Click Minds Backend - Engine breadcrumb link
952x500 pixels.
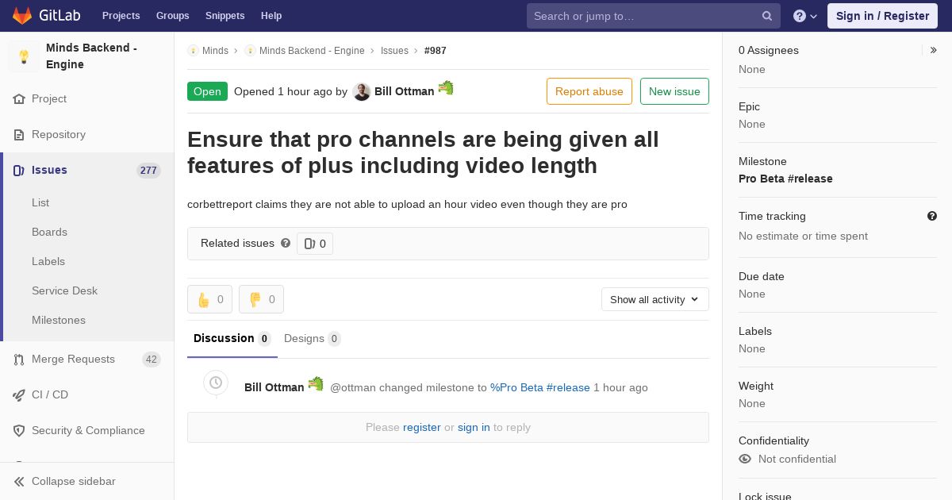(x=312, y=51)
